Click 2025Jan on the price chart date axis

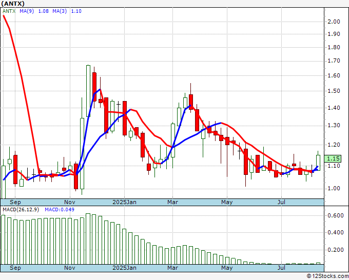point(124,202)
